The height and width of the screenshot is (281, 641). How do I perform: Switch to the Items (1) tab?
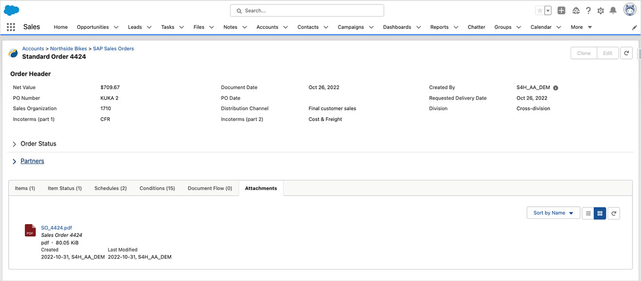click(25, 188)
